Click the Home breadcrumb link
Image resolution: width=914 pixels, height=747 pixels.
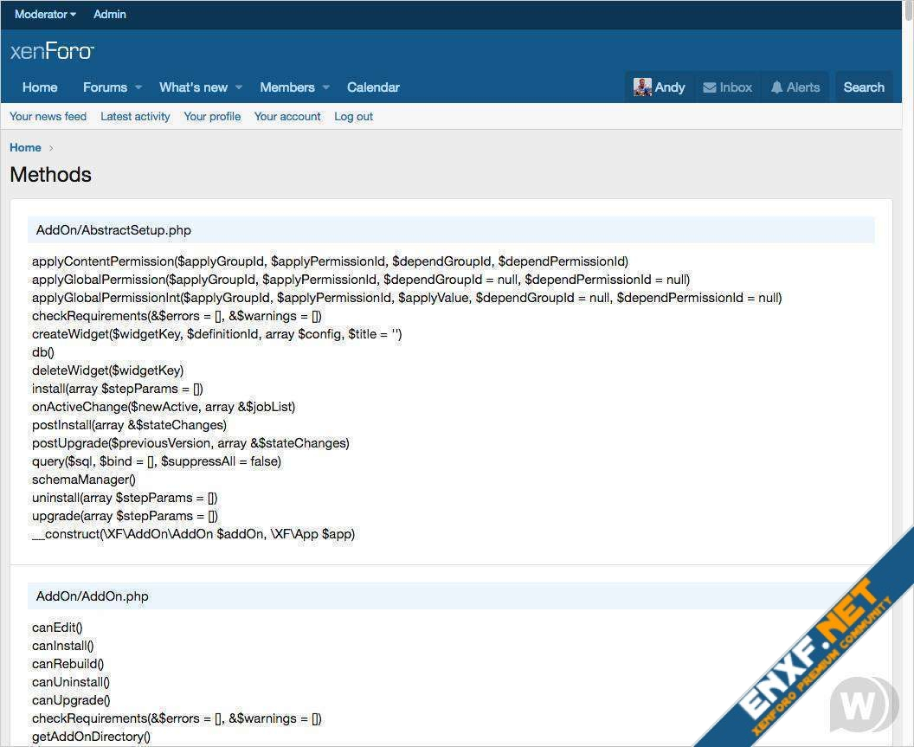pyautogui.click(x=25, y=148)
